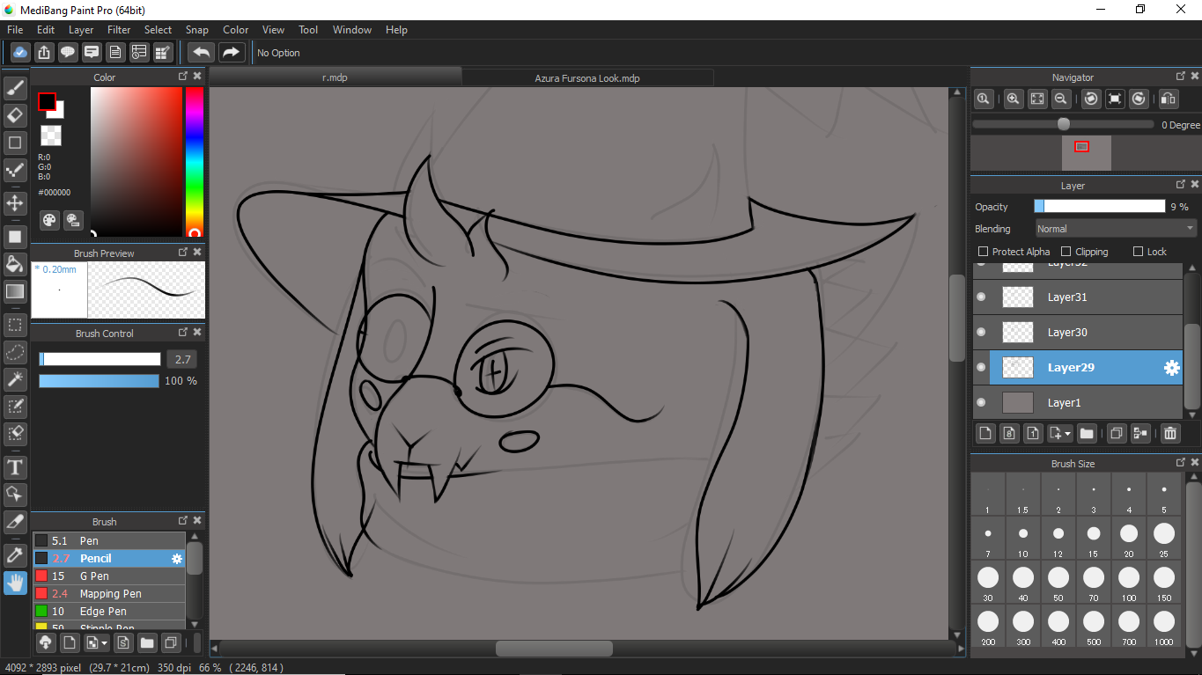
Task: Click Zoom Out in the Navigator
Action: coord(1061,99)
